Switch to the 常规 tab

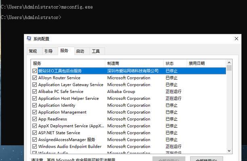pyautogui.click(x=33, y=51)
